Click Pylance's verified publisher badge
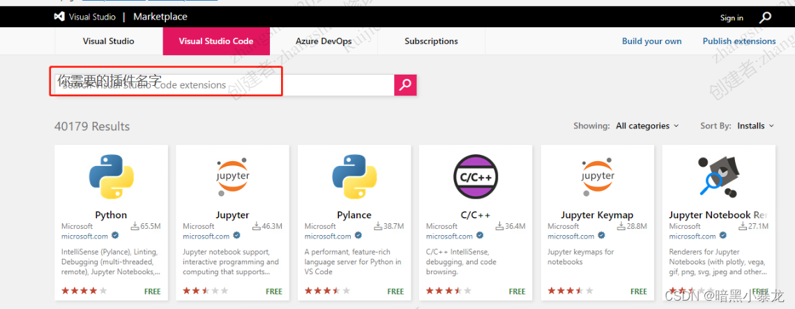This screenshot has width=795, height=309. click(x=358, y=236)
